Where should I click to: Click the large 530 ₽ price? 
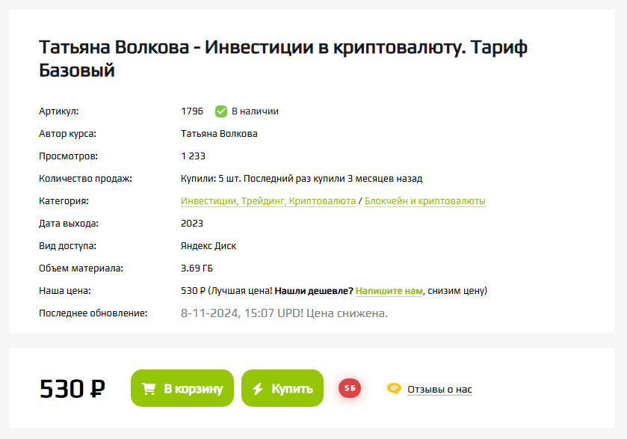coord(72,389)
